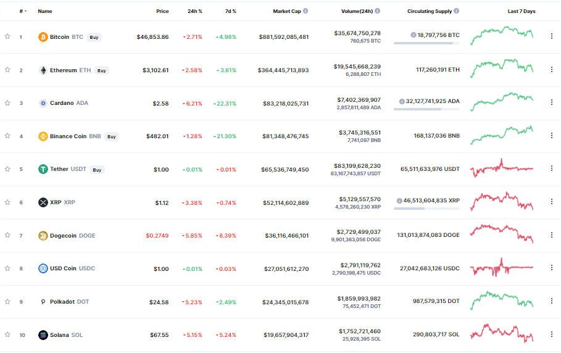Click the Polkadot logo icon
This screenshot has height=353, width=561.
[x=43, y=302]
